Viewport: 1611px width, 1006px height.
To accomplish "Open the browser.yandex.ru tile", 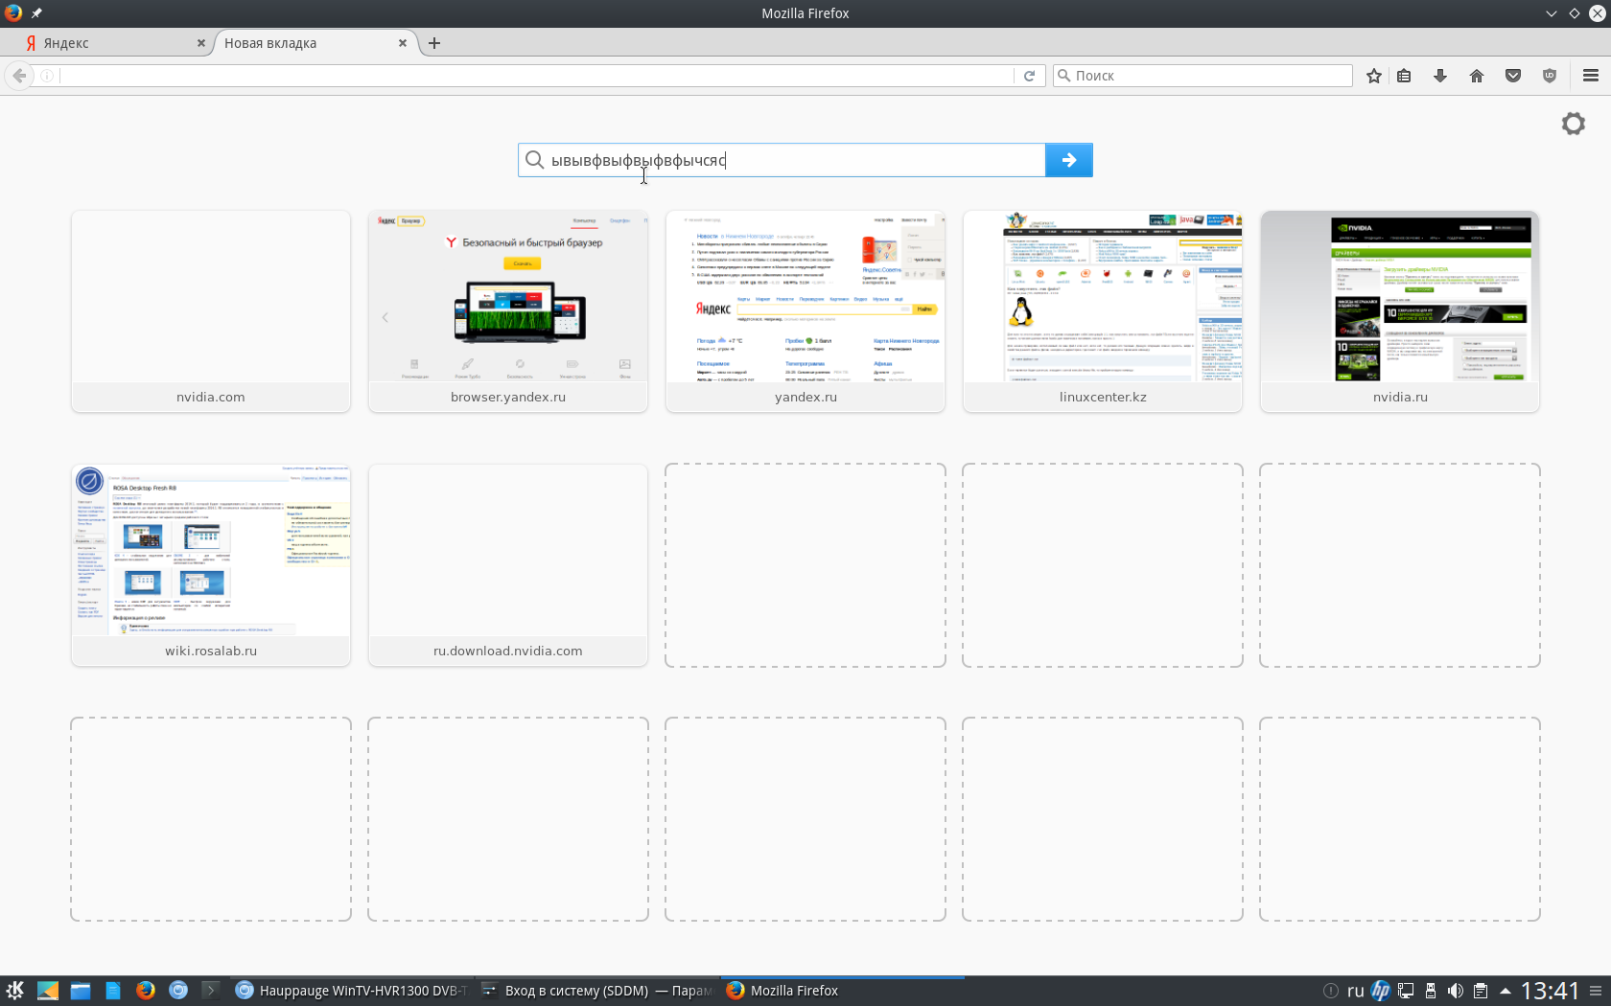I will tap(508, 311).
